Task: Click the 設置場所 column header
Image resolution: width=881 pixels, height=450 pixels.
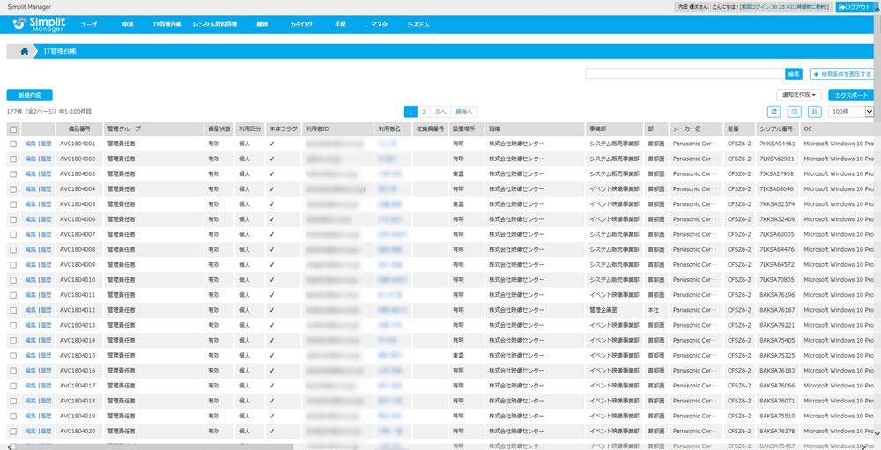Action: (x=466, y=129)
